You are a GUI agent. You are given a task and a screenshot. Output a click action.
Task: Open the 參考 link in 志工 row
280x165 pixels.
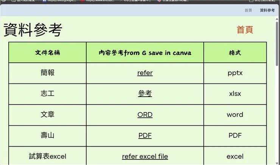click(145, 94)
